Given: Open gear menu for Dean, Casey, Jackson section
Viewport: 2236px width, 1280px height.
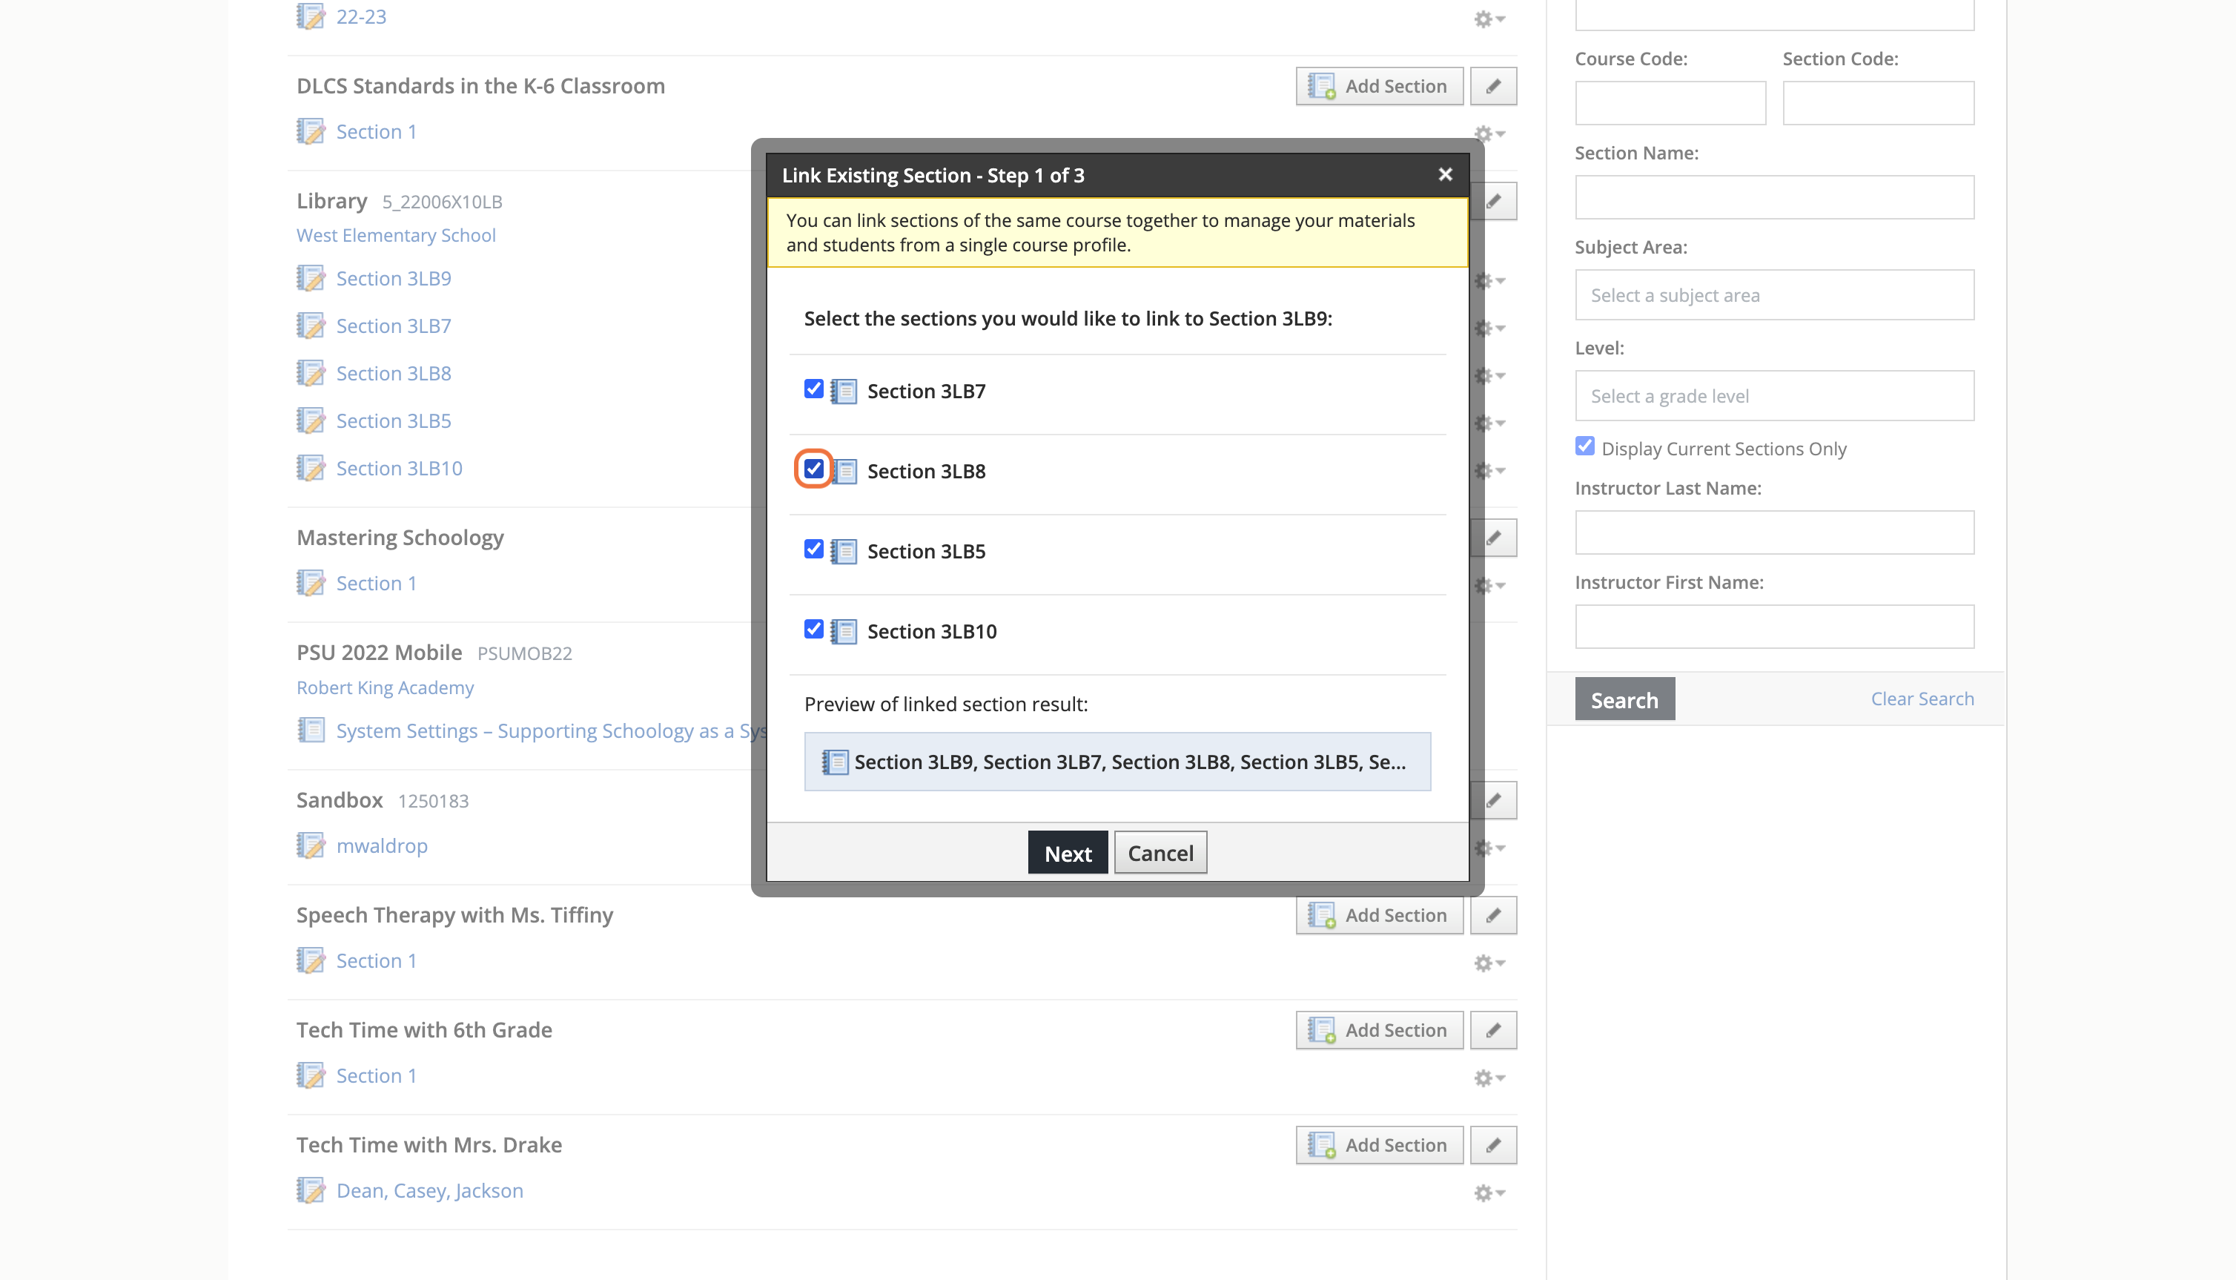Looking at the screenshot, I should (1489, 1193).
